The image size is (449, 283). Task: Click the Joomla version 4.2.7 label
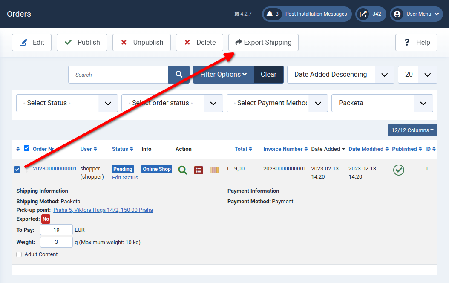(x=243, y=14)
